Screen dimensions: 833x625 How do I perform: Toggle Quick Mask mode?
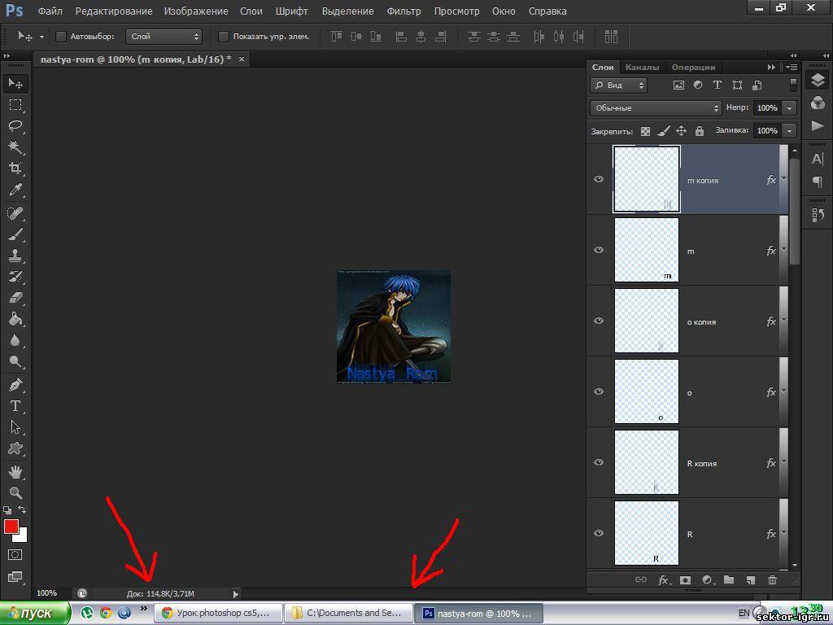point(15,555)
